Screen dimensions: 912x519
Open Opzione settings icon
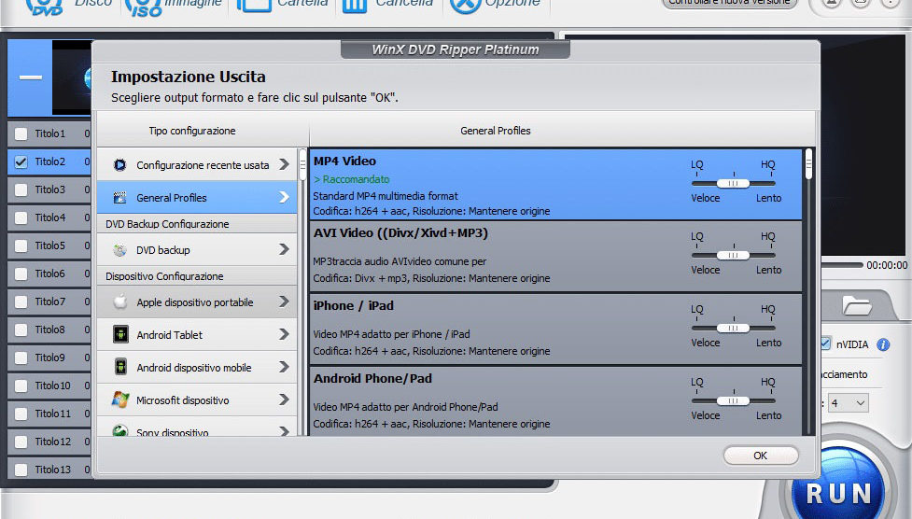(465, 5)
